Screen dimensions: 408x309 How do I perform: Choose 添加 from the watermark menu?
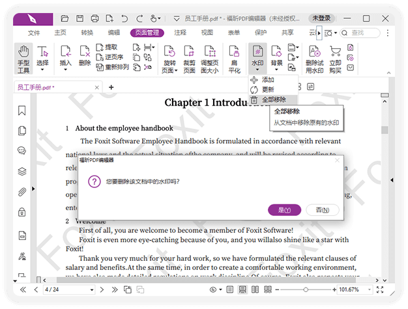coord(273,80)
